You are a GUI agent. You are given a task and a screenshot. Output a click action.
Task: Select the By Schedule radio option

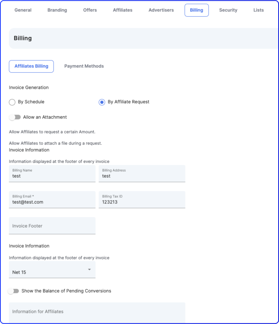[x=12, y=102]
